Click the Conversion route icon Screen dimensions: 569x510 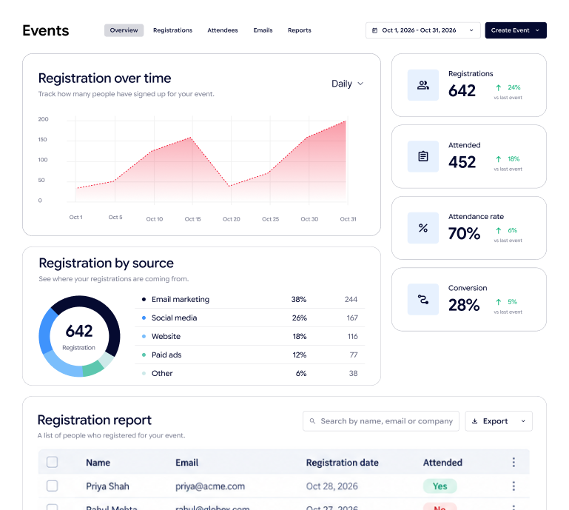[422, 300]
